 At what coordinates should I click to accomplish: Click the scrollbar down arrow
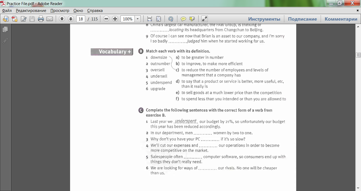pos(358,188)
